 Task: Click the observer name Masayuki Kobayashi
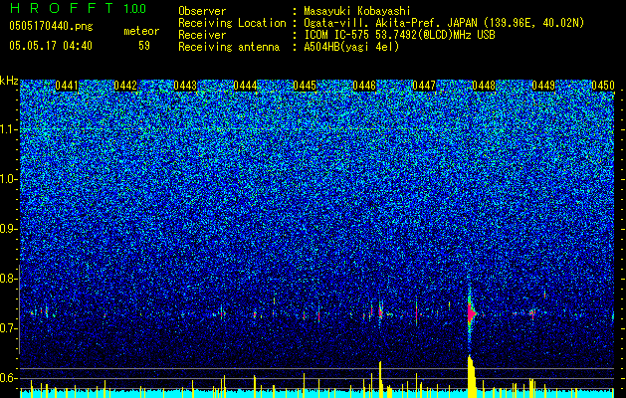point(357,11)
